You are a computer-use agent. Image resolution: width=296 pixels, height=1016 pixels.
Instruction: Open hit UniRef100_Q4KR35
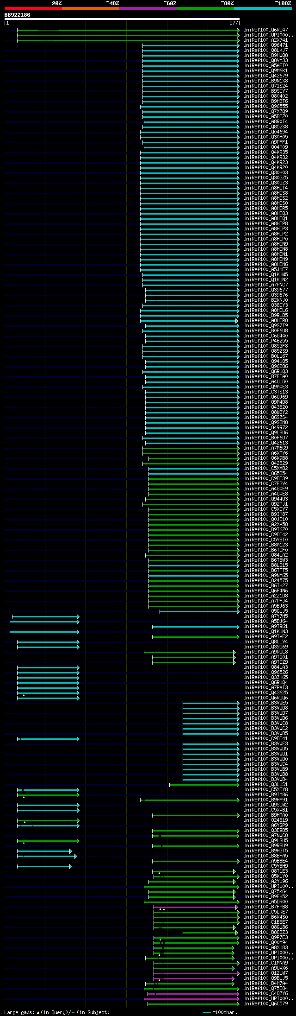(265, 152)
